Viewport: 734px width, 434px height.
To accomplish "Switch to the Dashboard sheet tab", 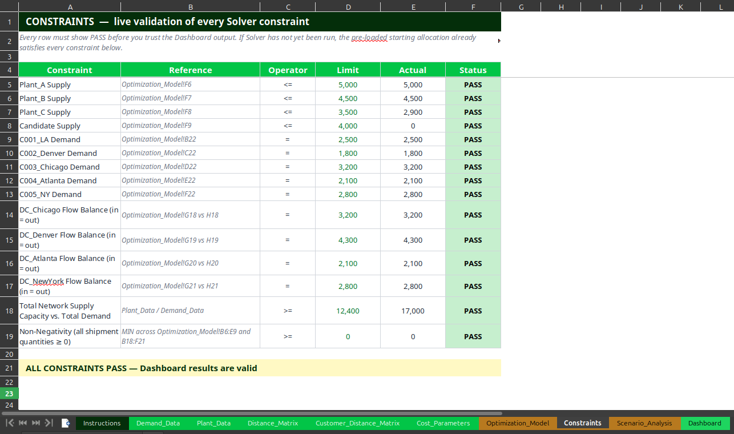I will tap(705, 423).
